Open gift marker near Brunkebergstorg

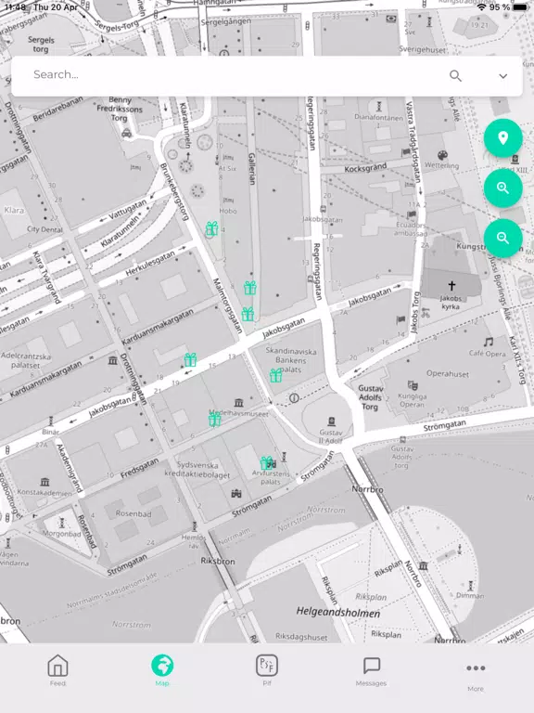pyautogui.click(x=211, y=228)
